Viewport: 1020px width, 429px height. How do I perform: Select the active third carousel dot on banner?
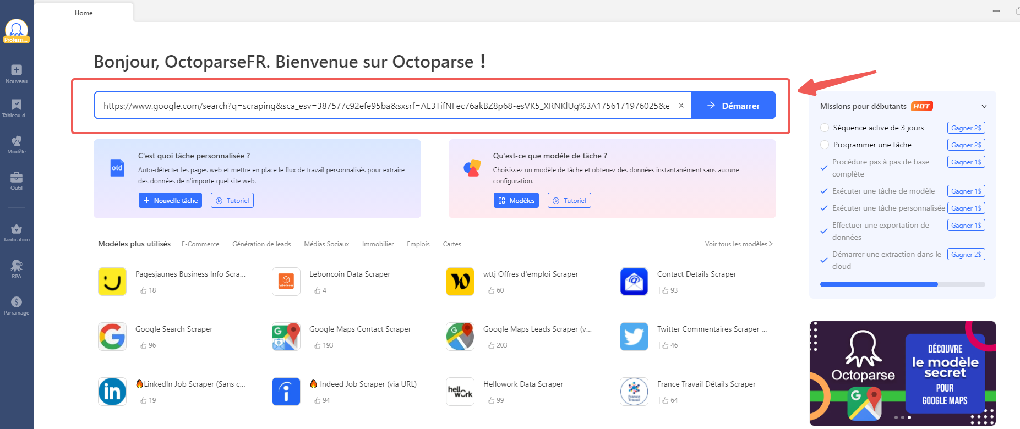(x=909, y=417)
